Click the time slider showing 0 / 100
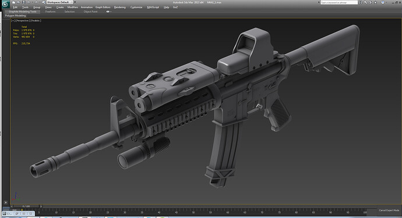Image resolution: width=402 pixels, height=218 pixels. pyautogui.click(x=26, y=206)
